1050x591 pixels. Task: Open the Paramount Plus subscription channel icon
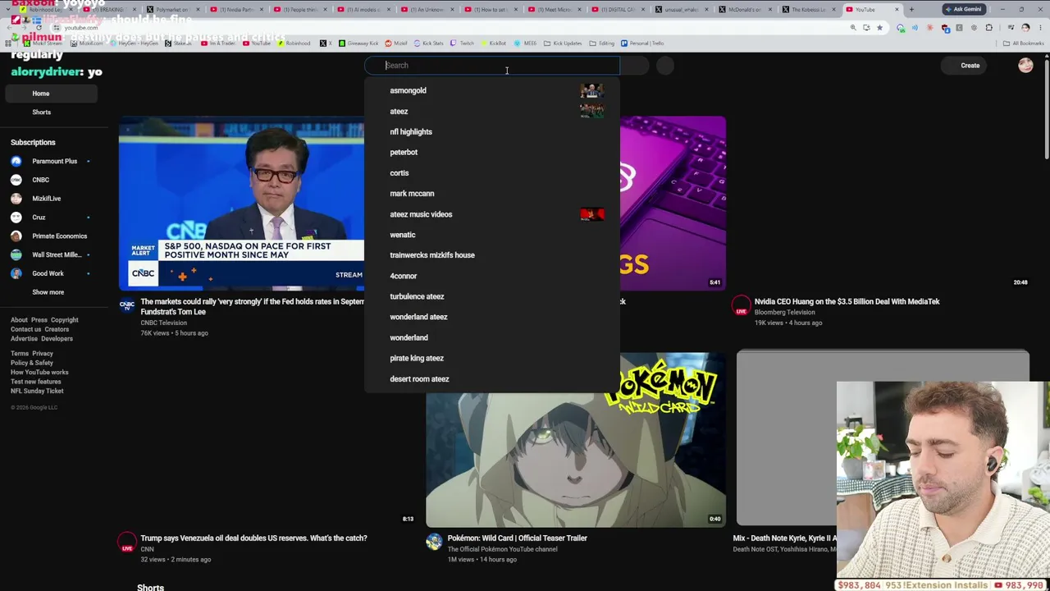(x=16, y=161)
